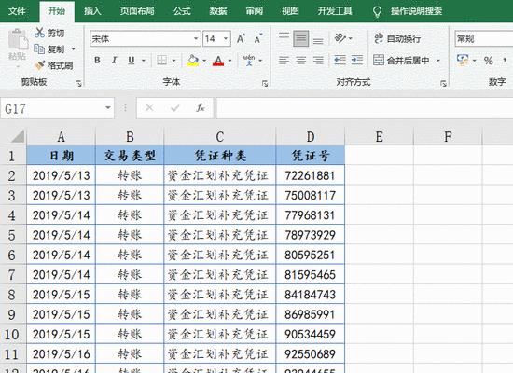
Task: Open the Name Box dropdown arrow
Action: (108, 107)
